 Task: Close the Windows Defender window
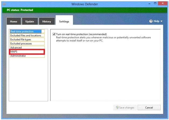pos(163,3)
